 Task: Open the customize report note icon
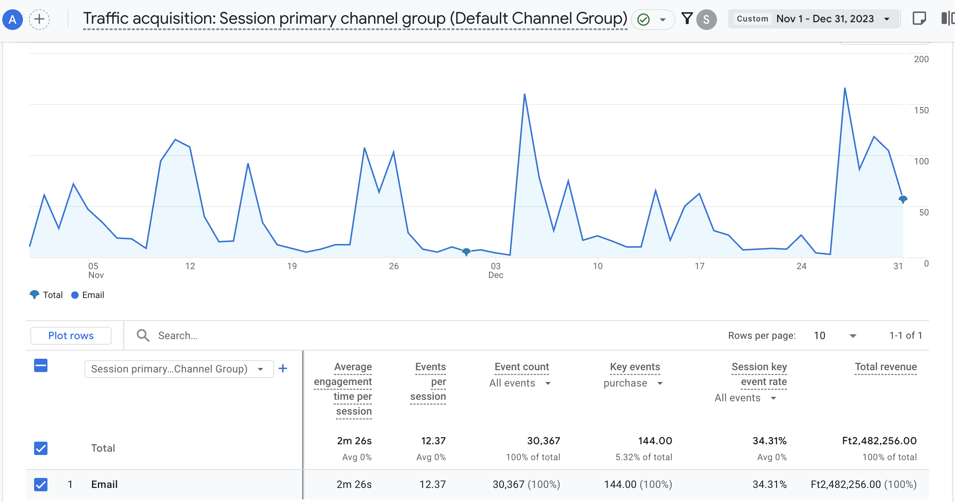point(919,19)
